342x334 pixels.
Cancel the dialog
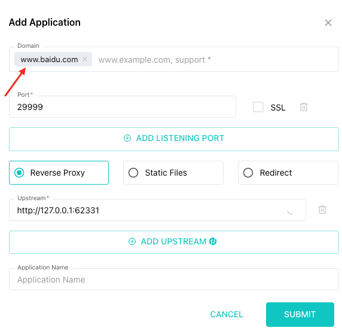227,314
